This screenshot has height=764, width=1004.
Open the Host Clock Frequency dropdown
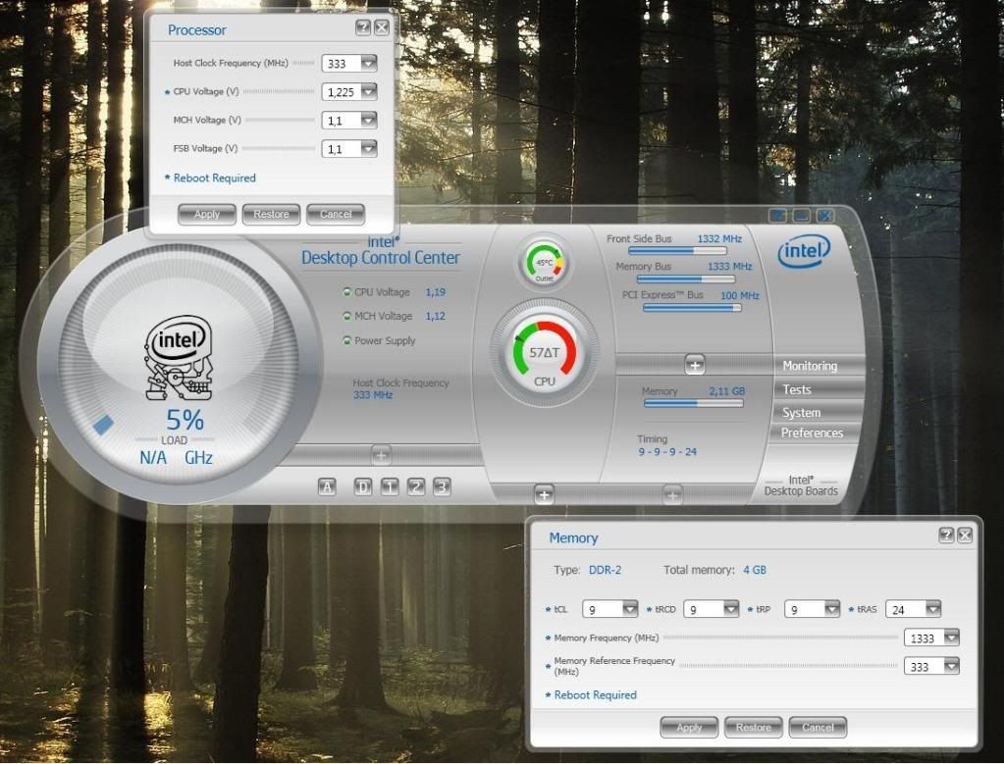[368, 64]
